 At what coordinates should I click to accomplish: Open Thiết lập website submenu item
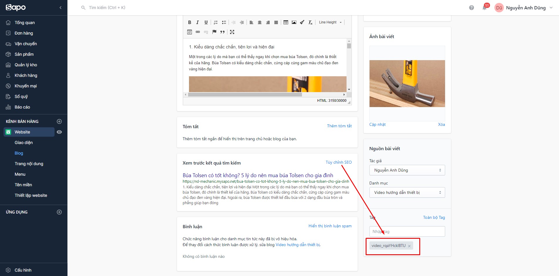click(31, 195)
